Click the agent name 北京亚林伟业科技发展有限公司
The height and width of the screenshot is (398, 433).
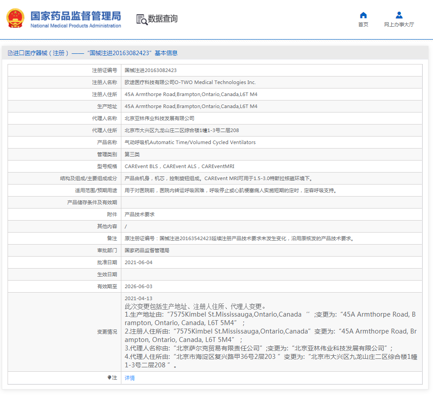tap(159, 118)
